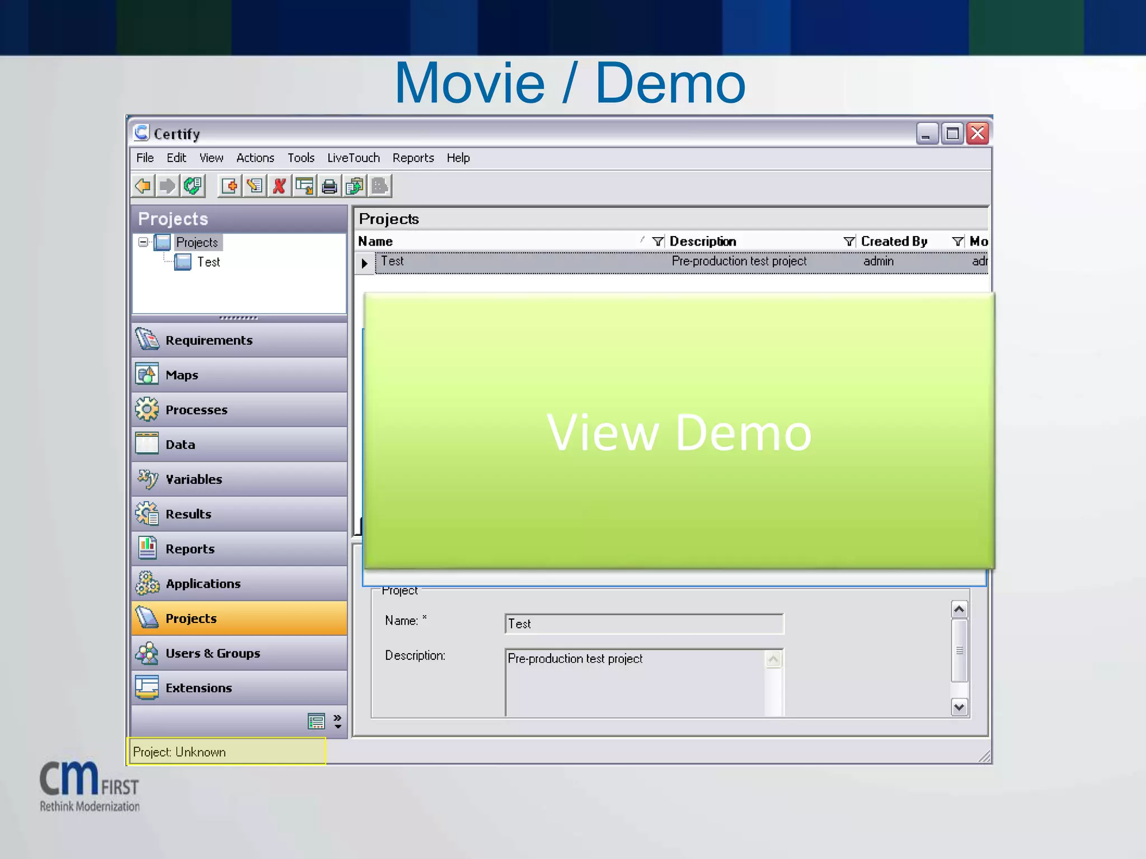Open the Processes navigation panel
The height and width of the screenshot is (859, 1146).
pyautogui.click(x=239, y=409)
